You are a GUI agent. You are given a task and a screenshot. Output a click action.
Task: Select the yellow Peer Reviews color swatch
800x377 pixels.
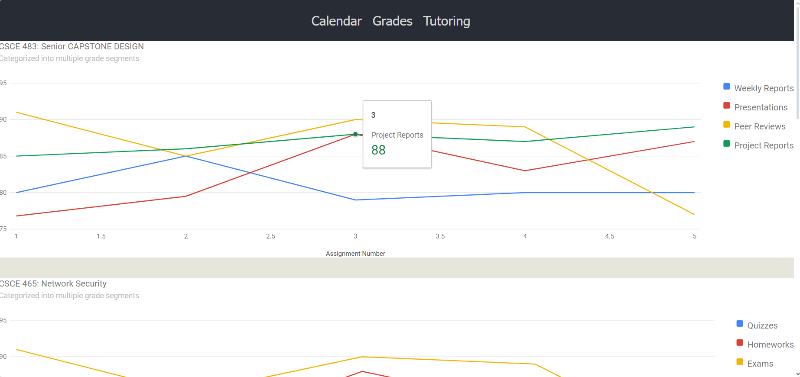click(x=726, y=124)
